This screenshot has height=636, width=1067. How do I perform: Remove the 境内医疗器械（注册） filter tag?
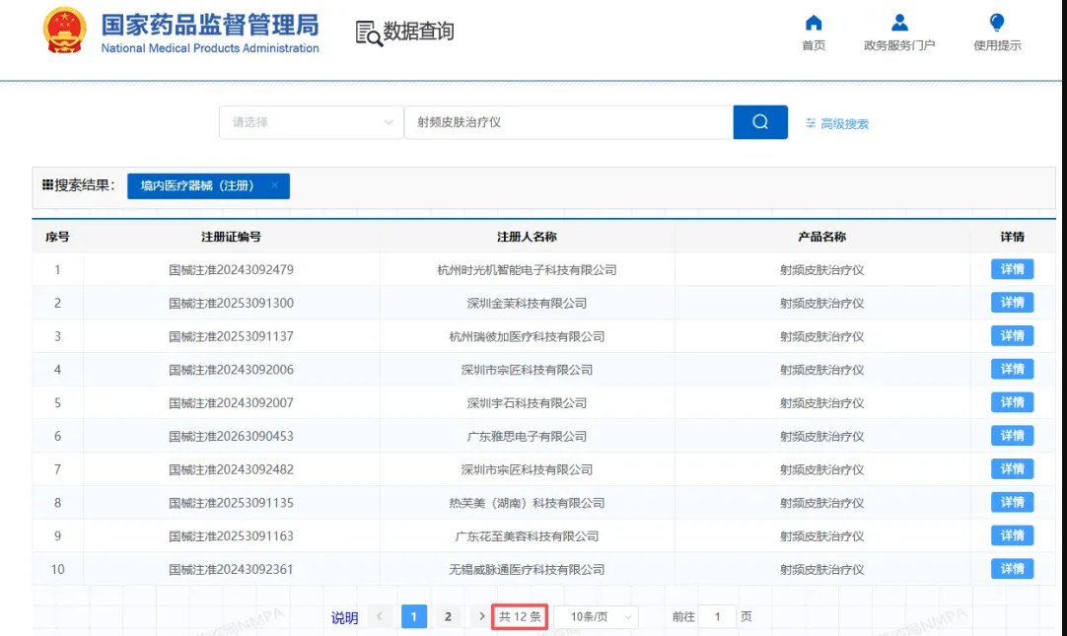(x=275, y=185)
